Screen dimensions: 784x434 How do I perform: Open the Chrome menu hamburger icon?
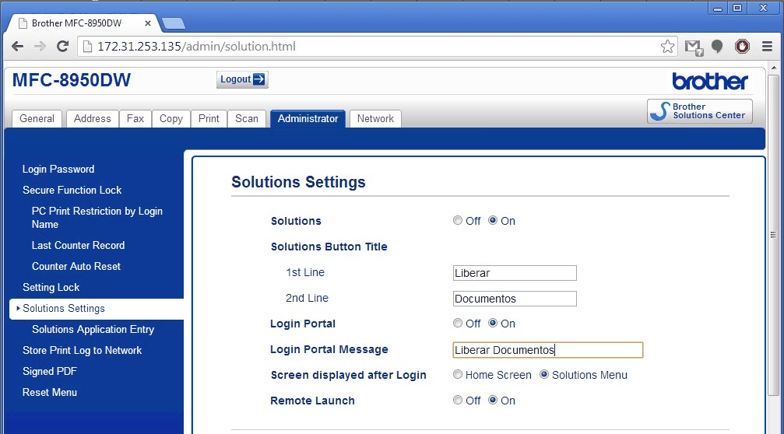pyautogui.click(x=765, y=47)
